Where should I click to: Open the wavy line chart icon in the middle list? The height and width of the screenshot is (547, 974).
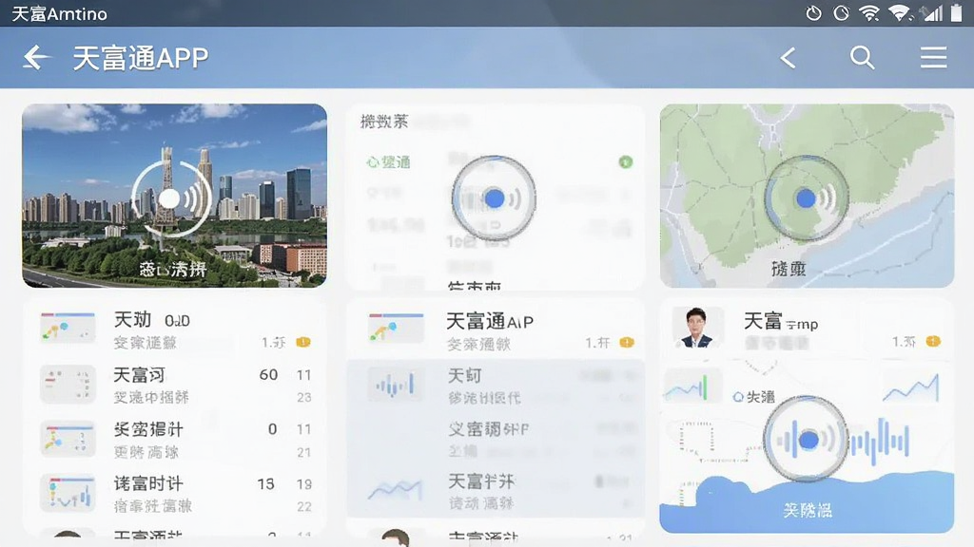tap(395, 491)
